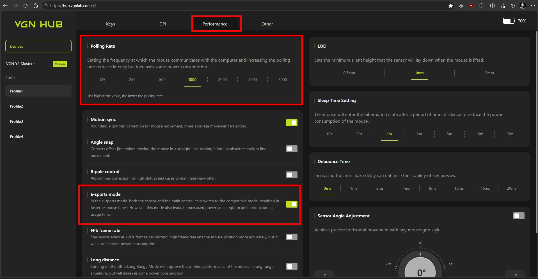Toggle Motion sync switch

point(292,123)
